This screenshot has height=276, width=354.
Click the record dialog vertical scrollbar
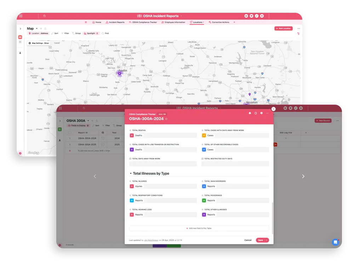272,218
